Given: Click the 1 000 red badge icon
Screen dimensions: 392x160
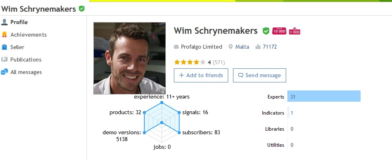Looking at the screenshot, I should pyautogui.click(x=295, y=31).
